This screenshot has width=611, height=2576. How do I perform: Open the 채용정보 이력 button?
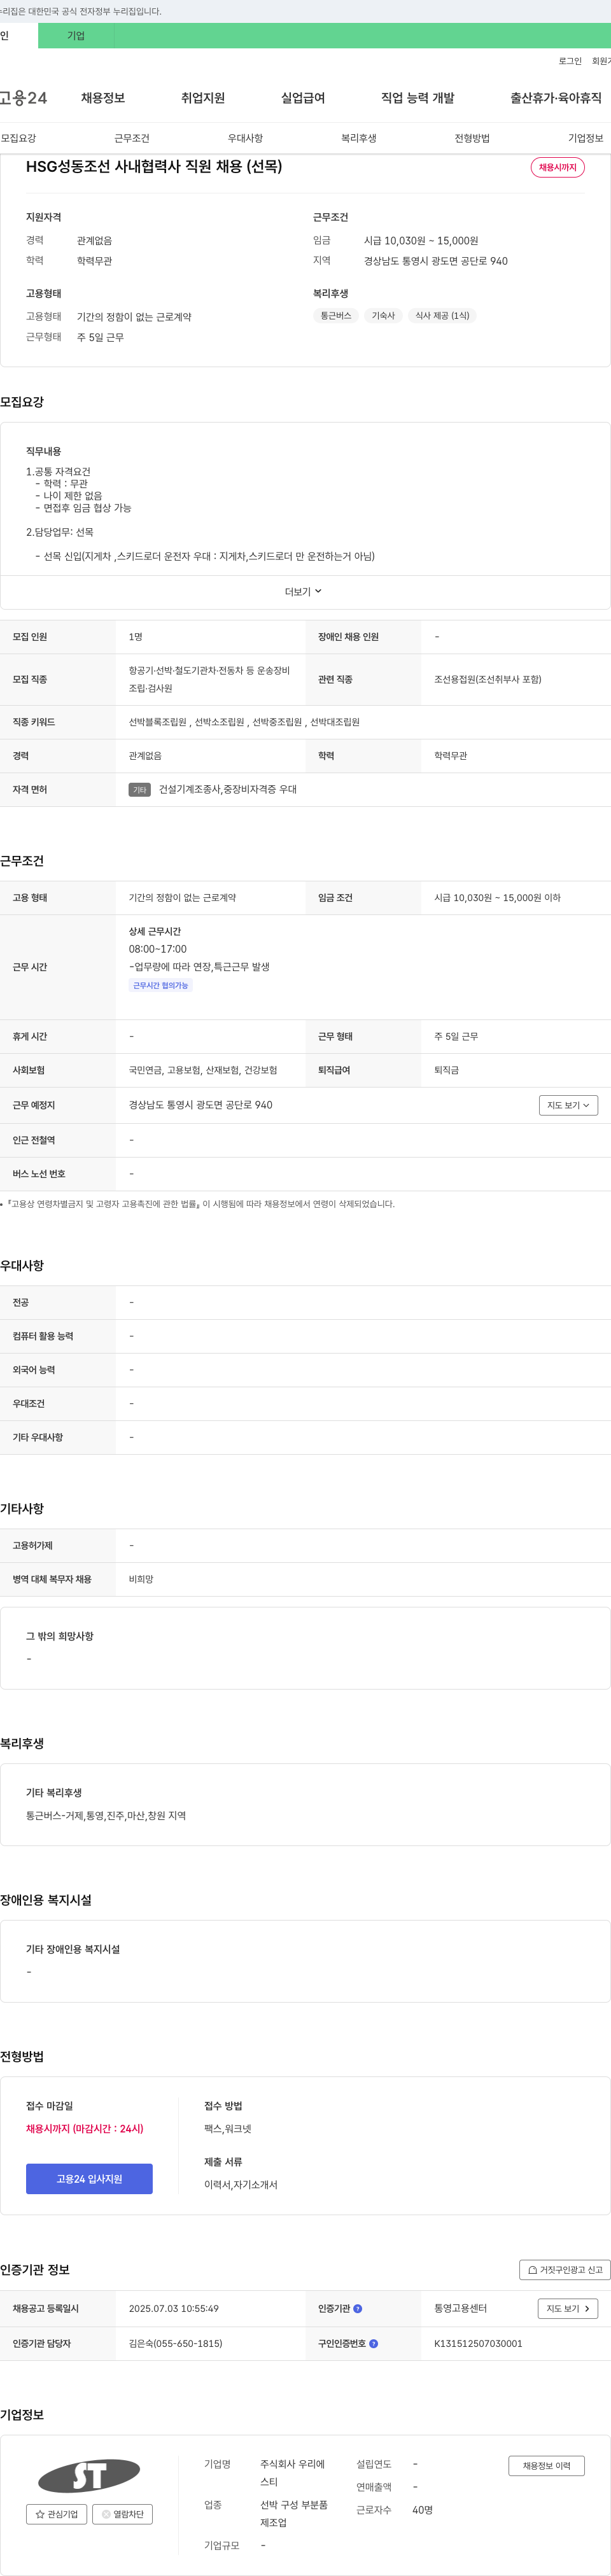[547, 2466]
